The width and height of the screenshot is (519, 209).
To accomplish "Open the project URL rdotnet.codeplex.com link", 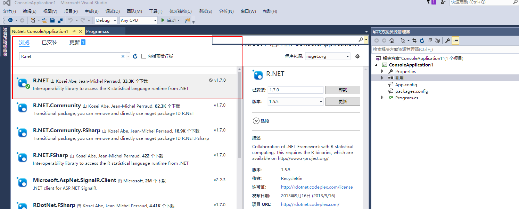I will tap(310, 204).
